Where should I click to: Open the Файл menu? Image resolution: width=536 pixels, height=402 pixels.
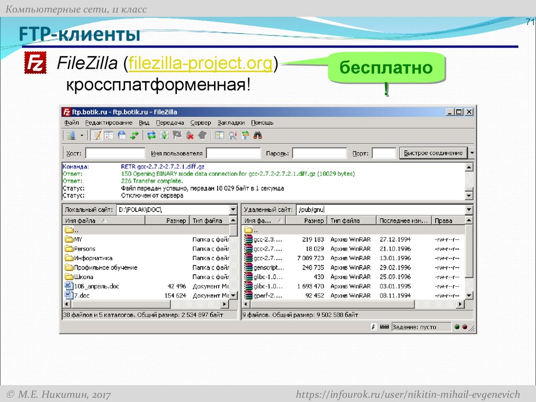pos(71,122)
